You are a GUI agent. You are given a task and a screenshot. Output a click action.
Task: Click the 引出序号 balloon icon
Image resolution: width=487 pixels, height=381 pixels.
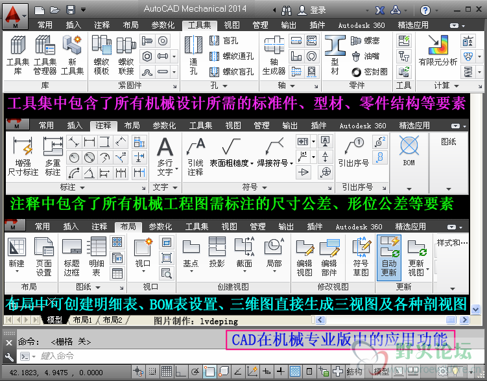click(x=353, y=152)
